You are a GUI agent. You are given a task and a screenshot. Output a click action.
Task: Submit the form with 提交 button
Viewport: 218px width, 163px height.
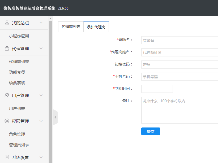[151, 131]
